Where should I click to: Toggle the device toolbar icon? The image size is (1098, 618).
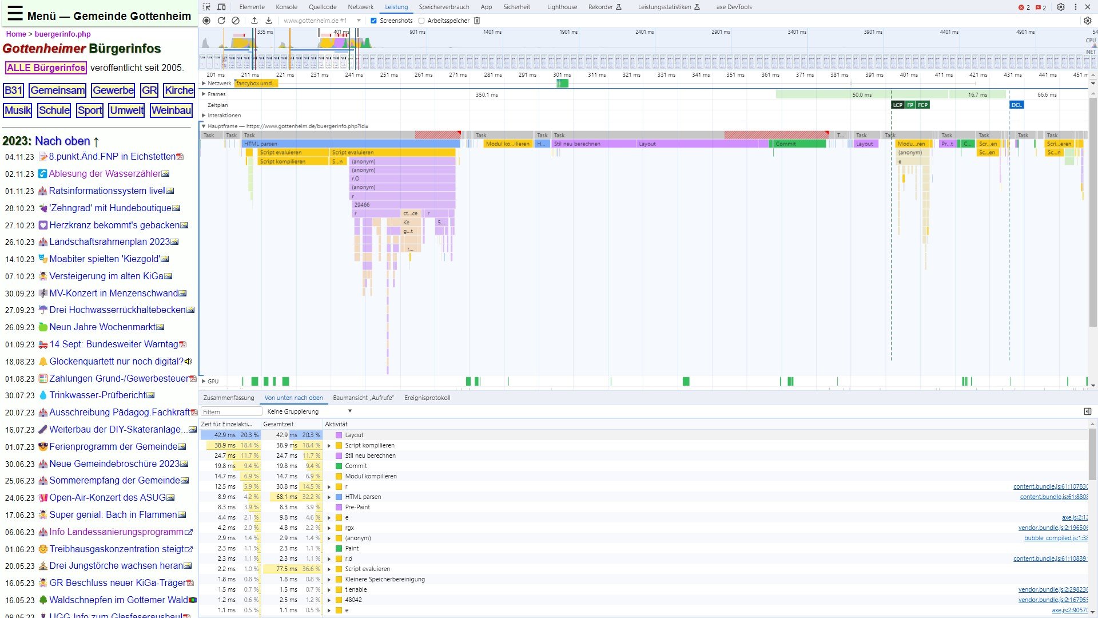pyautogui.click(x=221, y=7)
